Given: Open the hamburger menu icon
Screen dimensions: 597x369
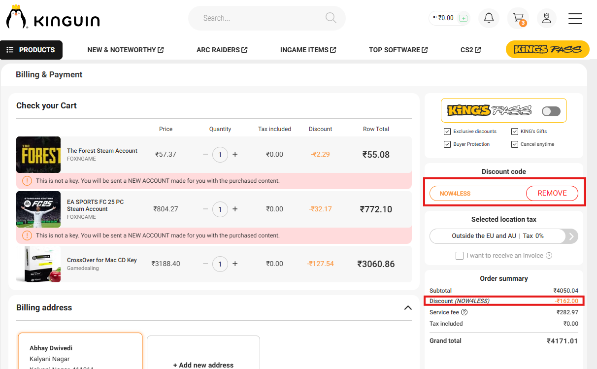Looking at the screenshot, I should (x=575, y=18).
